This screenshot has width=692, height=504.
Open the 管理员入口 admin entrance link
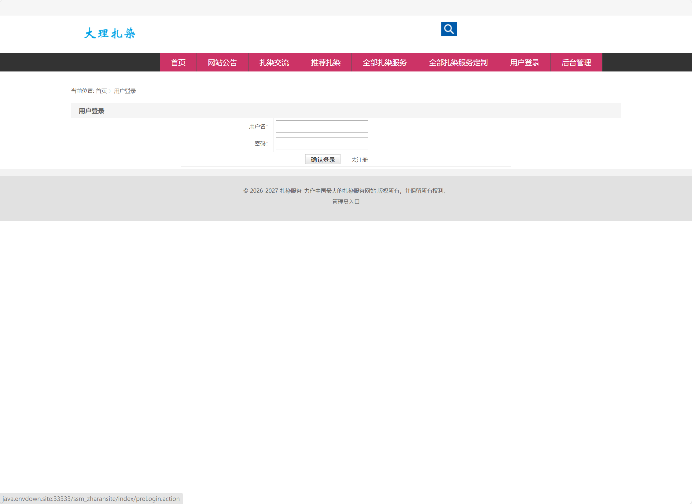click(345, 202)
